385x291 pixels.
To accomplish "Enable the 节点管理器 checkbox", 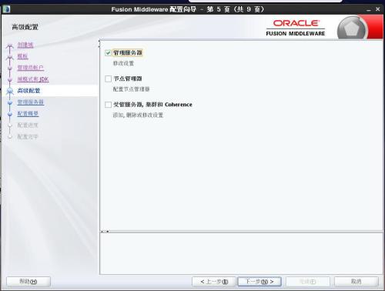I will (x=108, y=79).
